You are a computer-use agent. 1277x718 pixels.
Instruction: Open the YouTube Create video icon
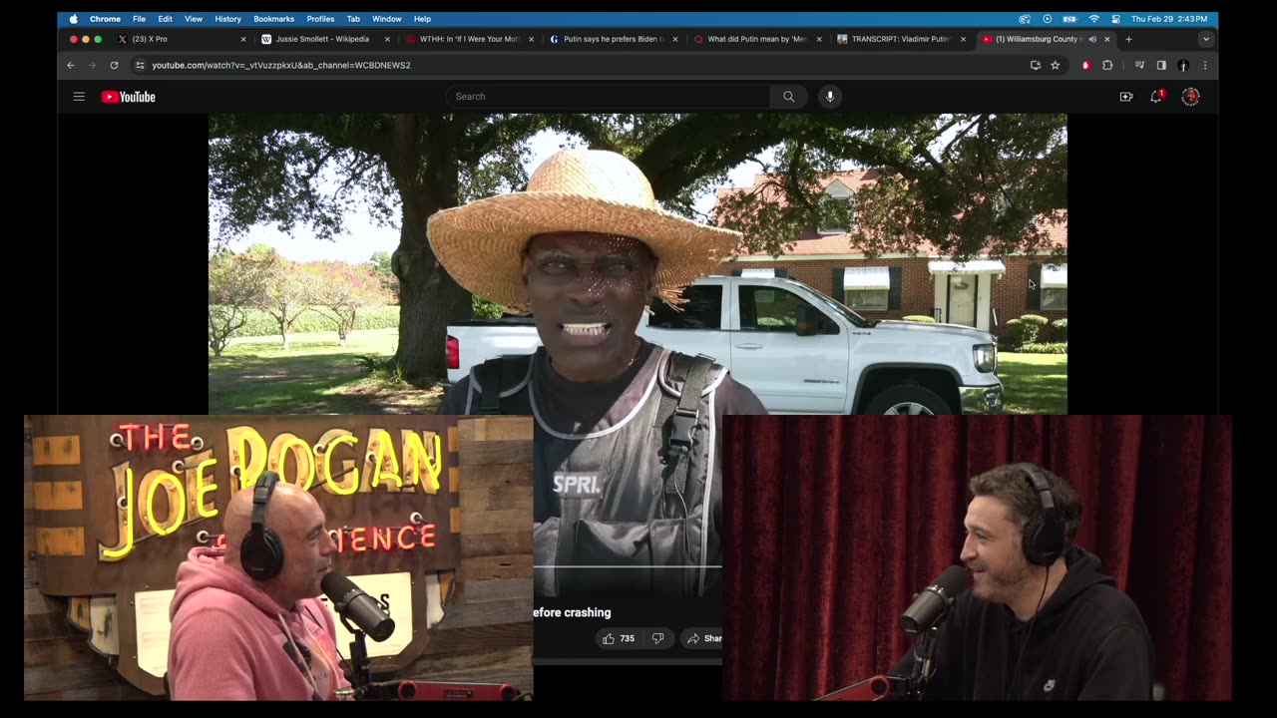tap(1126, 97)
